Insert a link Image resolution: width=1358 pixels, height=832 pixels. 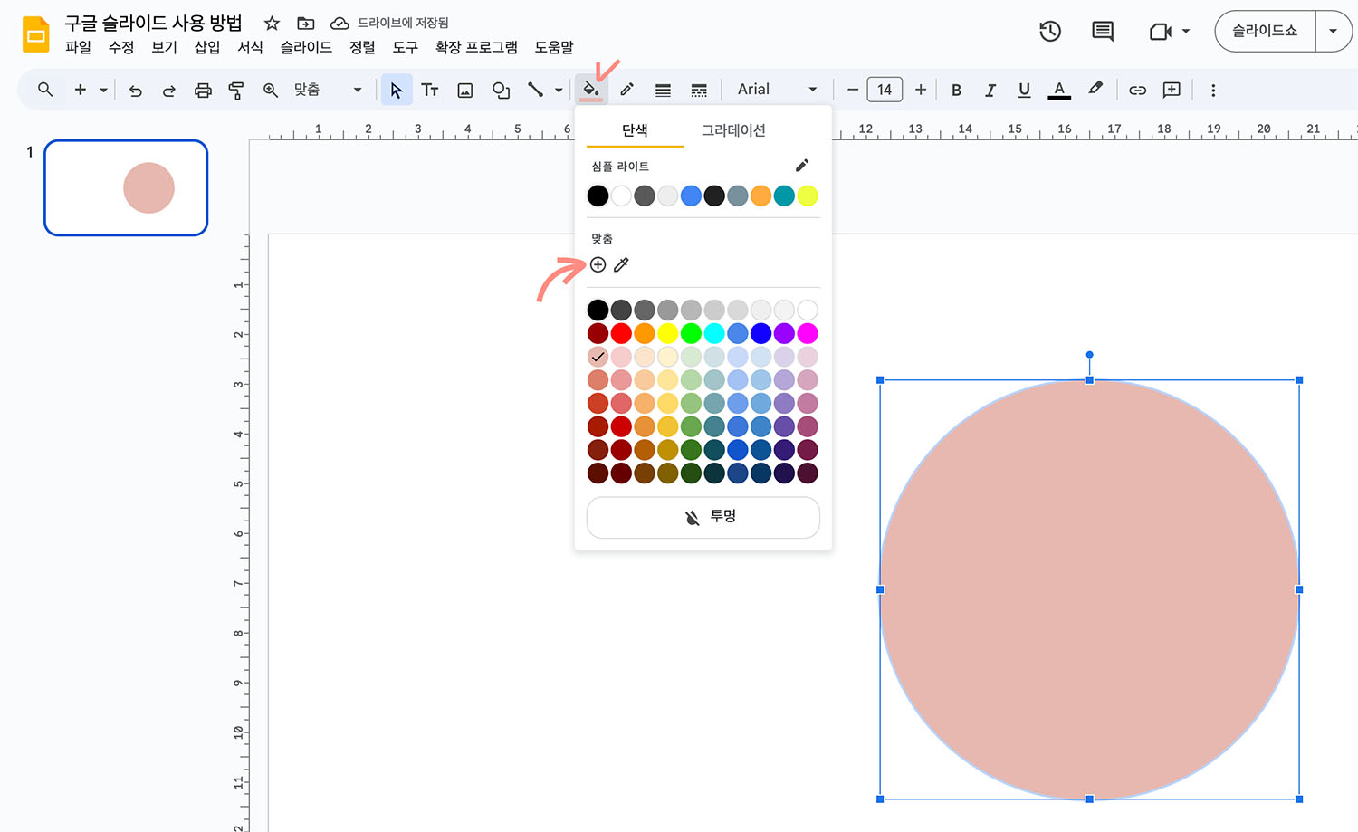click(1138, 90)
